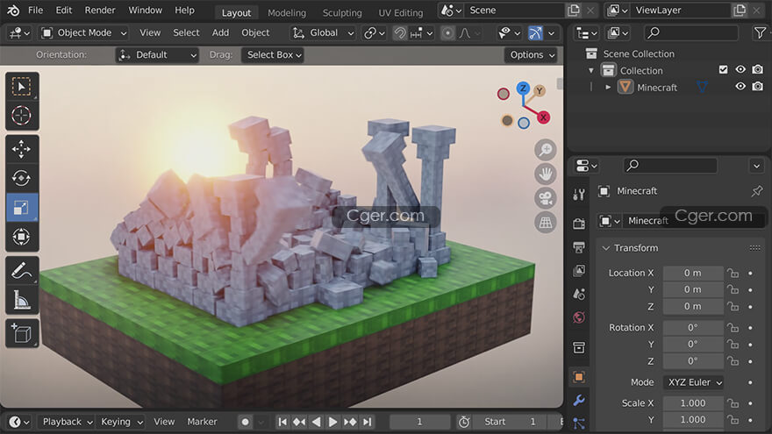This screenshot has height=434, width=772.
Task: Play the animation forward
Action: (x=332, y=422)
